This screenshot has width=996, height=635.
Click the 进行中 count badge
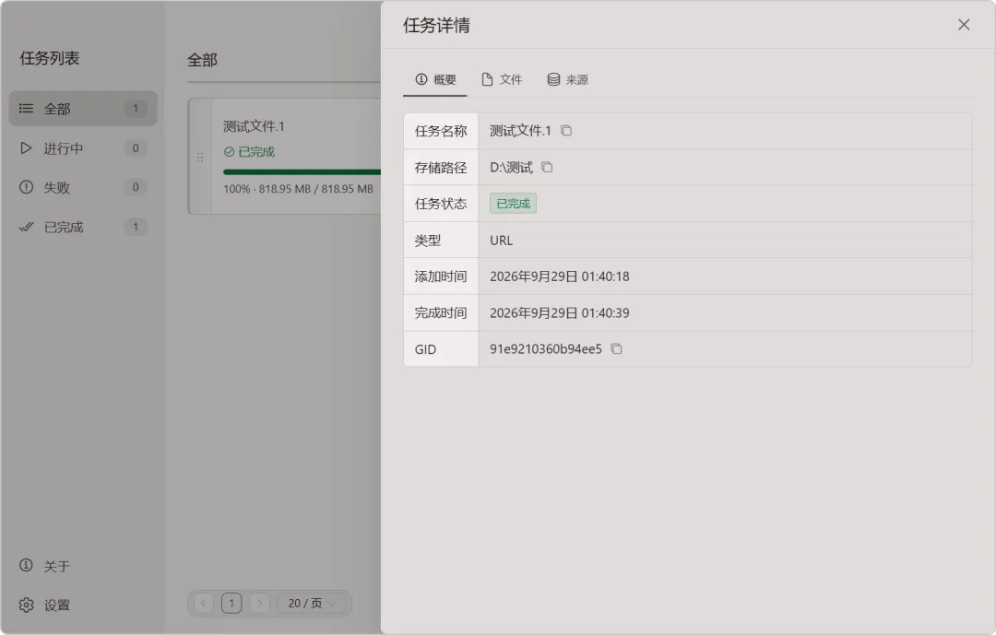[136, 148]
